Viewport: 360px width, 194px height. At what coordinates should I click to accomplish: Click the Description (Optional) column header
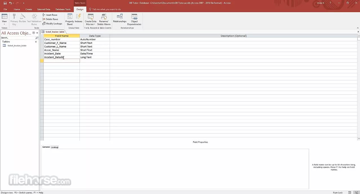point(233,36)
